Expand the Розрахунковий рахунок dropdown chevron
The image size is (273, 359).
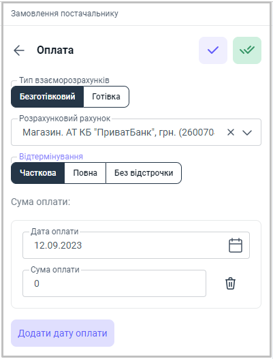click(247, 132)
